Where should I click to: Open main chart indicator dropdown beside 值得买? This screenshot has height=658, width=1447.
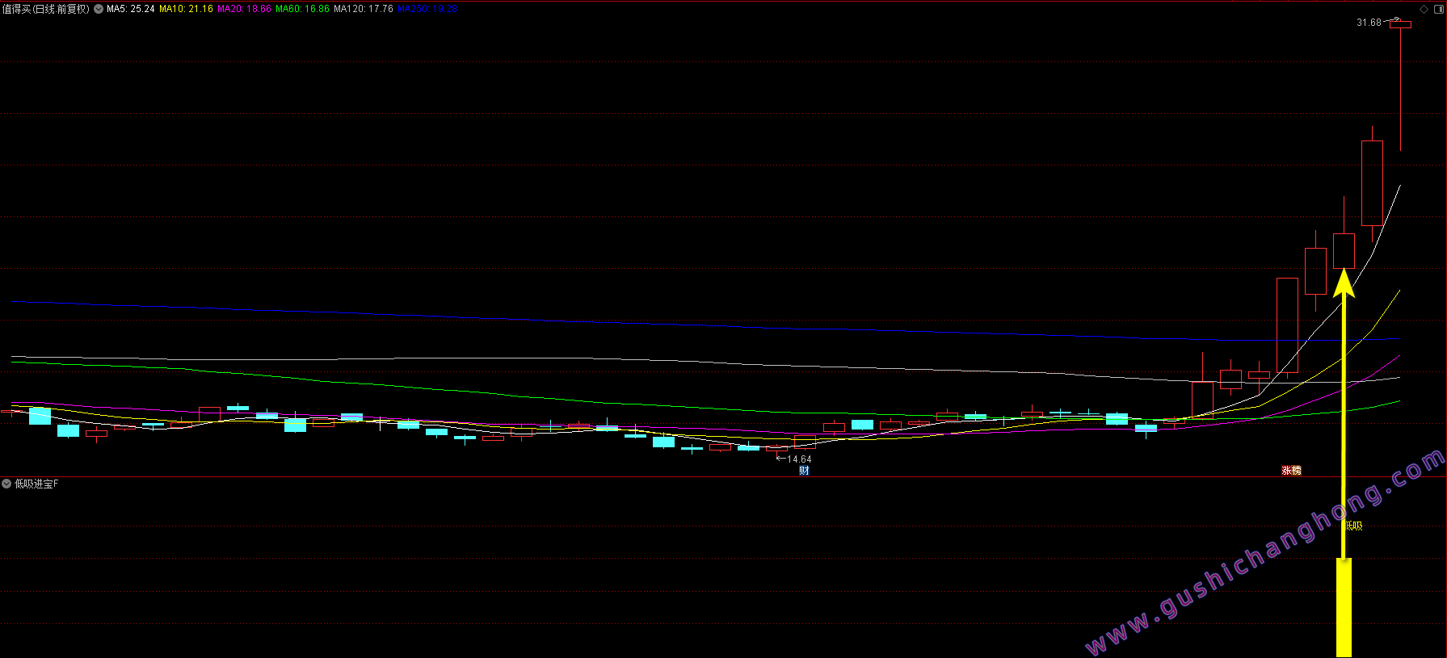click(x=99, y=9)
